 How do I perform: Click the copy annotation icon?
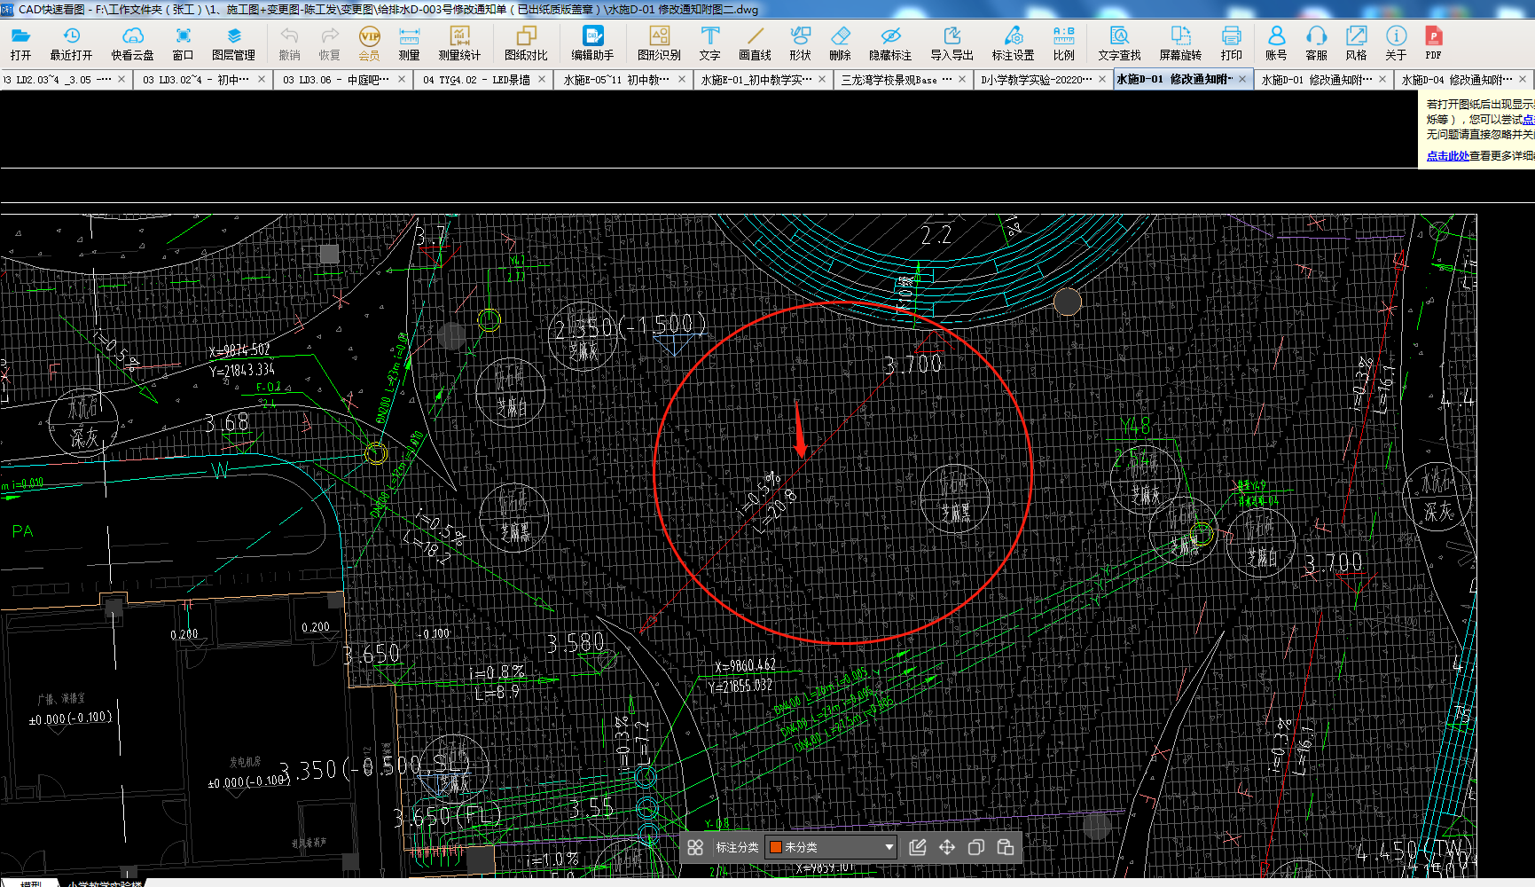976,847
